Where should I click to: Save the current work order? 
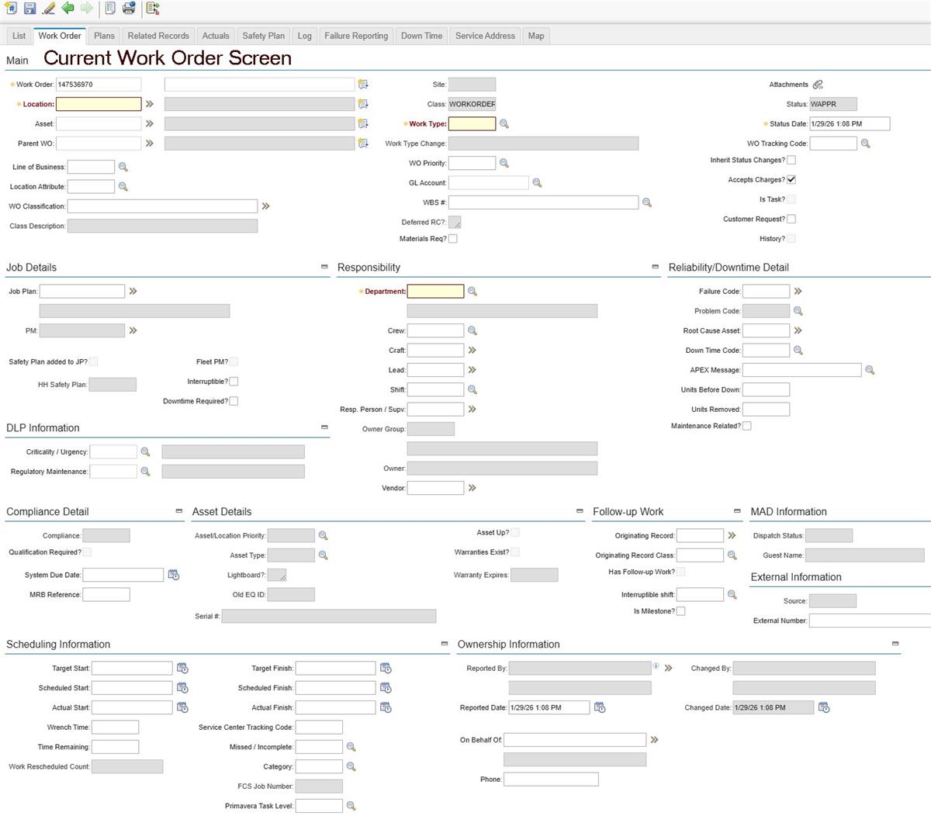(x=29, y=8)
